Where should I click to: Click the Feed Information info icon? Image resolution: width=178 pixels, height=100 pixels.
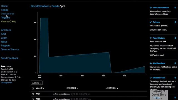pyautogui.click(x=151, y=7)
